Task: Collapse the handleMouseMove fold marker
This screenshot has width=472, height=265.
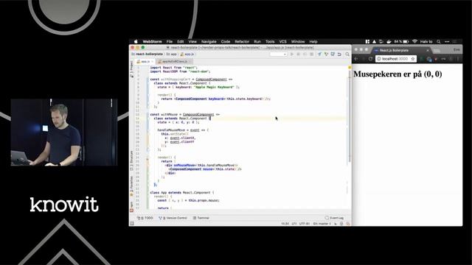Action: click(x=147, y=130)
